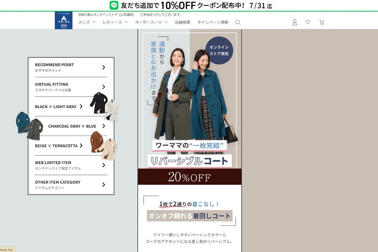Click the head_bar tab at bottom left
Image resolution: width=378 pixels, height=252 pixels.
[x=6, y=250]
